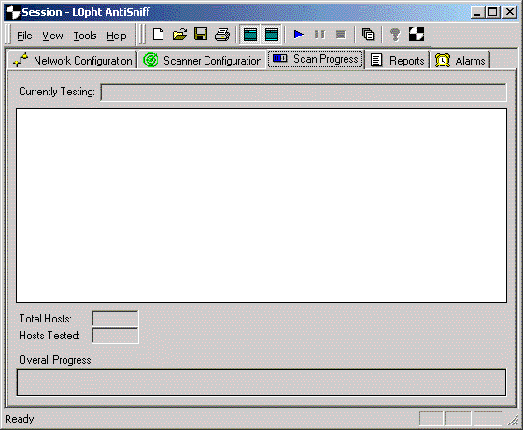Click the Print icon in the toolbar
Viewport: 523px width, 430px height.
222,35
